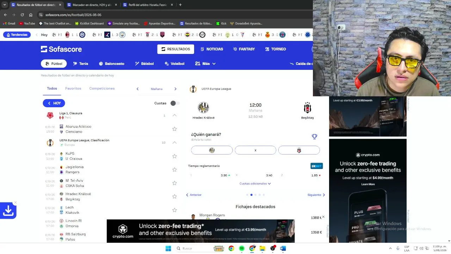Vote for Hradec Králové to win
The image size is (451, 254).
[212, 150]
